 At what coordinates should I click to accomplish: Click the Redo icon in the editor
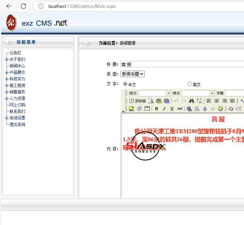[184, 101]
